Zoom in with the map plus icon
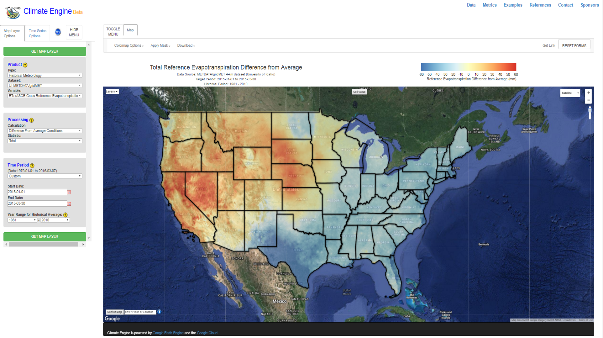 click(589, 93)
